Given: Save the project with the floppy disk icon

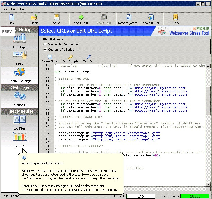Looking at the screenshot, I should pyautogui.click(x=56, y=19).
